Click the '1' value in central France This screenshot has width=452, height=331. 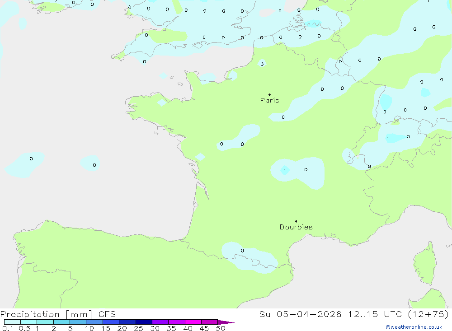tap(284, 170)
